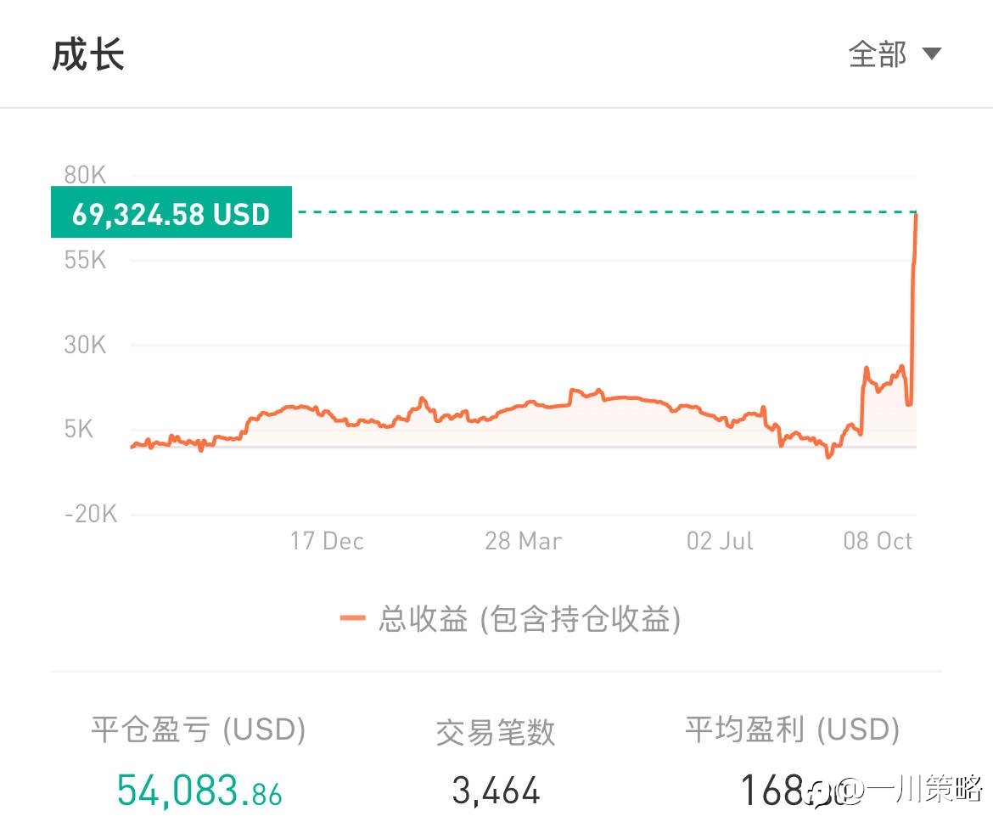This screenshot has width=993, height=839.
Task: Click the 一川策略 watermark icon
Action: click(x=822, y=791)
